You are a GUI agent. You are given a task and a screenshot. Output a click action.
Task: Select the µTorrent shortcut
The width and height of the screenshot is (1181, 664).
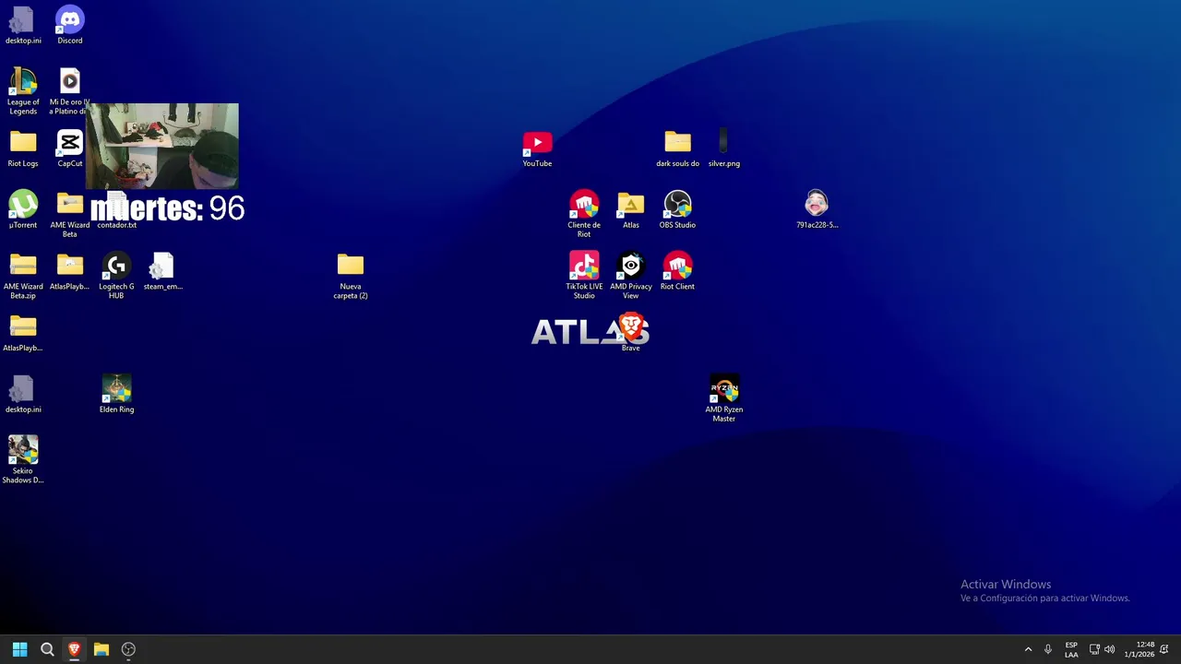click(23, 209)
